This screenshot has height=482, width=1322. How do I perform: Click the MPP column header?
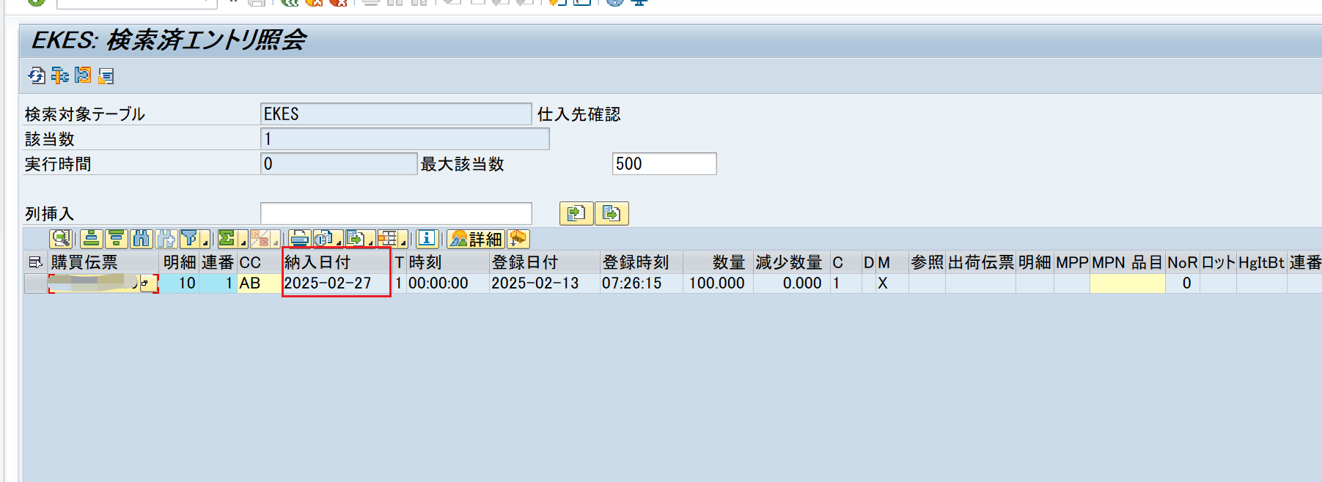tap(1071, 262)
